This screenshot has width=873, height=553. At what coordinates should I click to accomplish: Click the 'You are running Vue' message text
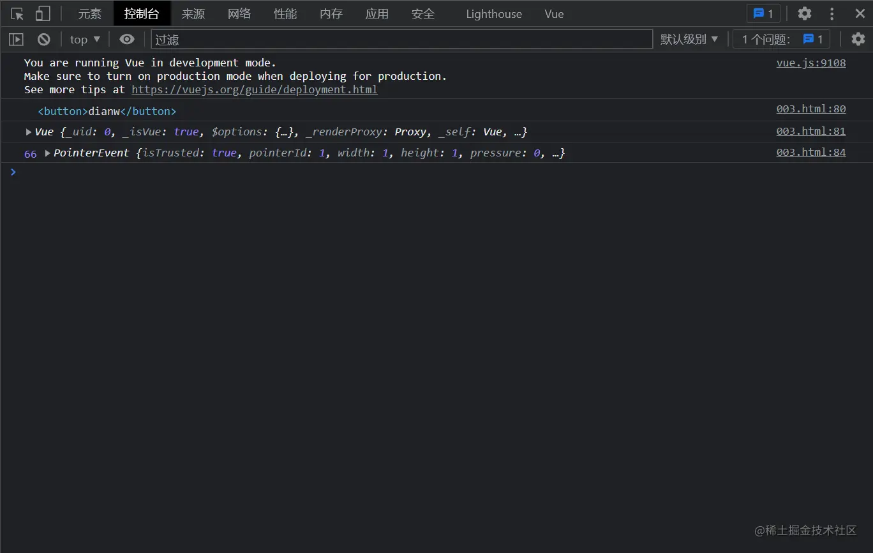click(x=151, y=63)
